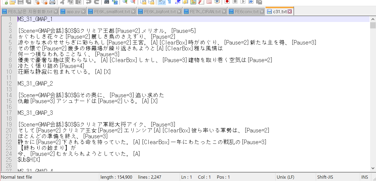The width and height of the screenshot is (376, 181).
Task: Close the c31.txt tab
Action: 290,11
